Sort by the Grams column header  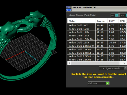click(x=101, y=21)
